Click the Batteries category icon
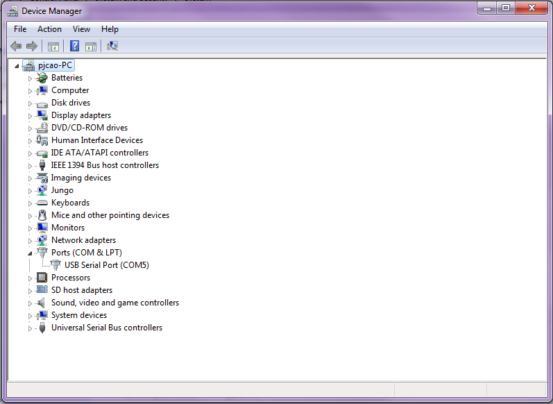Viewport: 553px width, 404px height. coord(42,78)
